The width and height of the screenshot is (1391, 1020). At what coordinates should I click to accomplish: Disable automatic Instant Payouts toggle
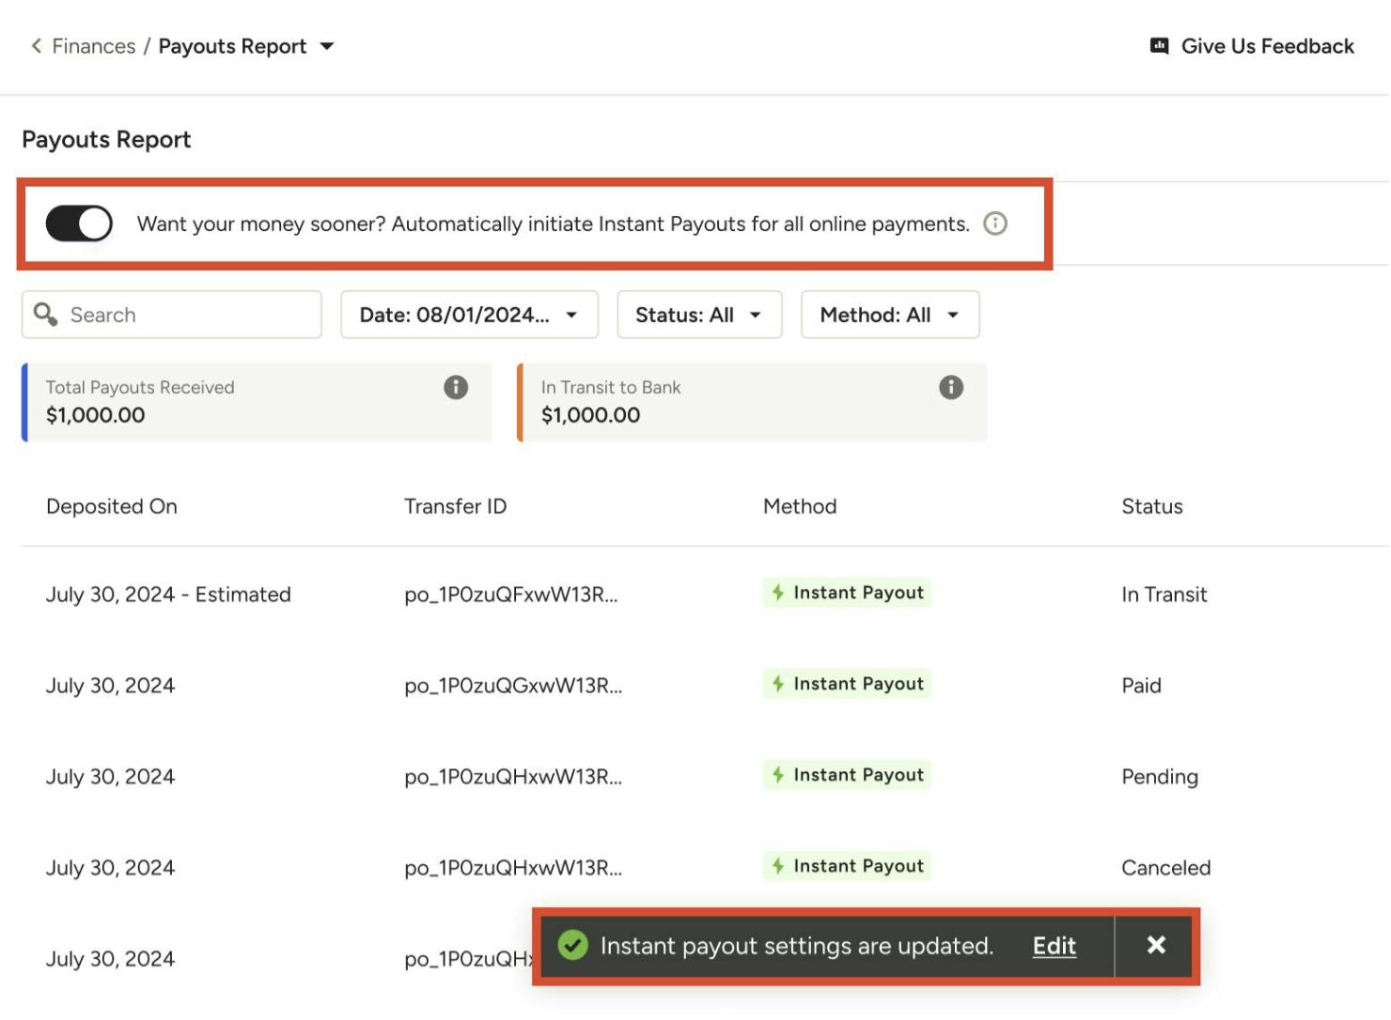[x=79, y=224]
